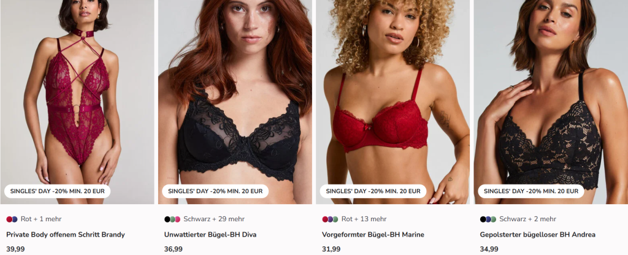Click Singles' Day badge on Diva bra image
This screenshot has width=628, height=255.
pos(215,191)
